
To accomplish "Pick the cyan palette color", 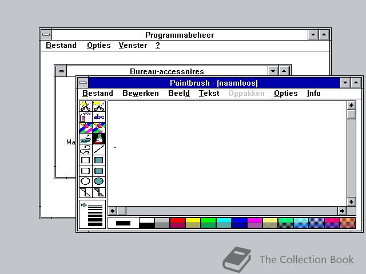I will pyautogui.click(x=224, y=220).
